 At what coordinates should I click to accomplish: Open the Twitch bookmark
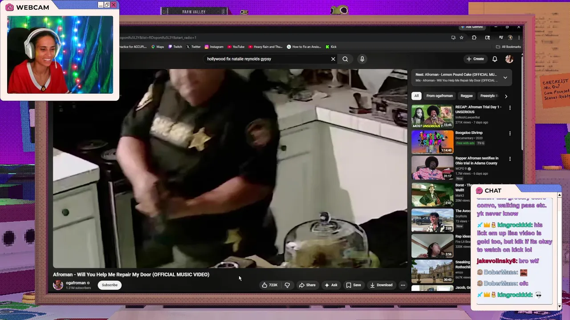[x=175, y=47]
